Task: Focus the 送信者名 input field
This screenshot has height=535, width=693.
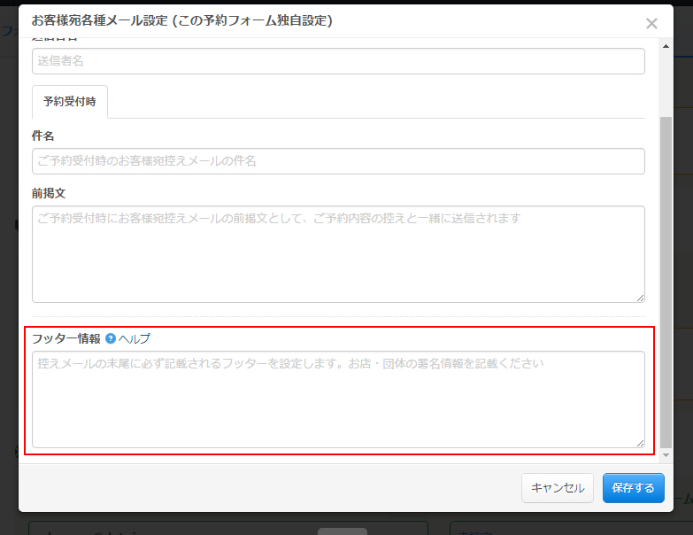Action: 338,61
